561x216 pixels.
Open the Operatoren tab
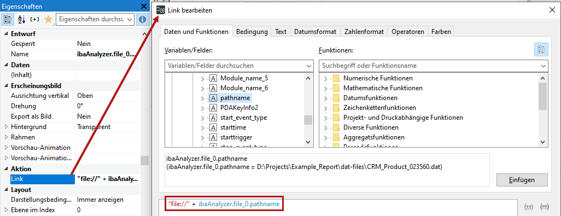point(408,32)
